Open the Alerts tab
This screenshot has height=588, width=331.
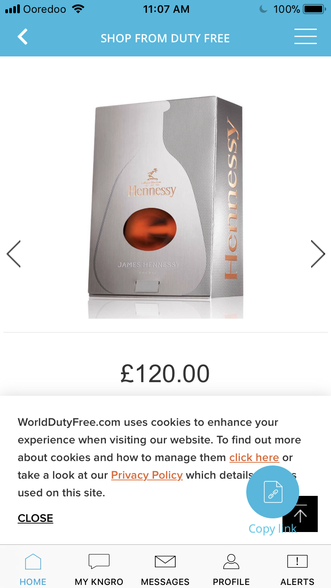point(297,569)
